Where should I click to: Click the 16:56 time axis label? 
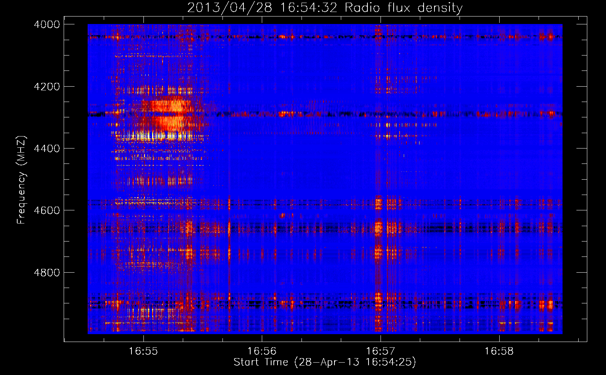pyautogui.click(x=262, y=351)
